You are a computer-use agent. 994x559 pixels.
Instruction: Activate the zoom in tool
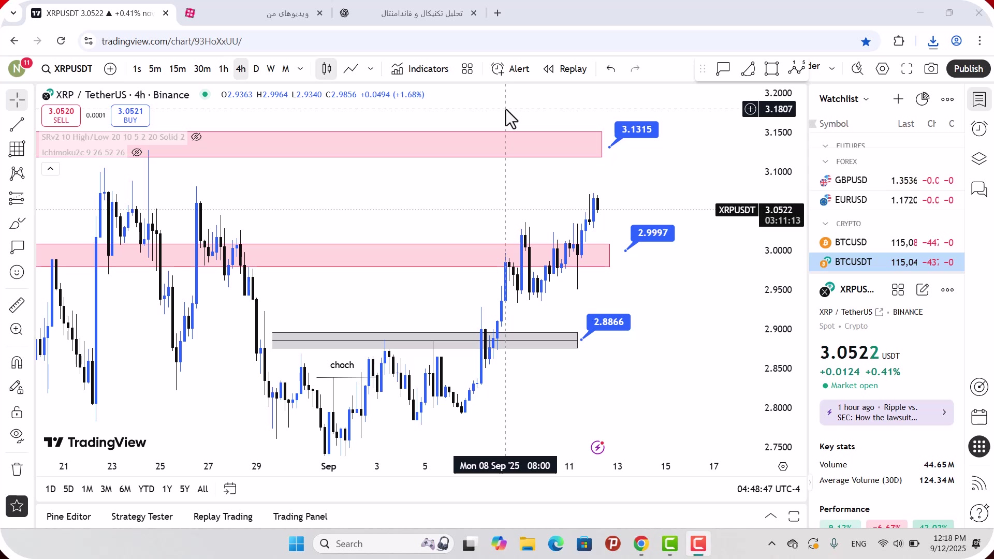17,329
